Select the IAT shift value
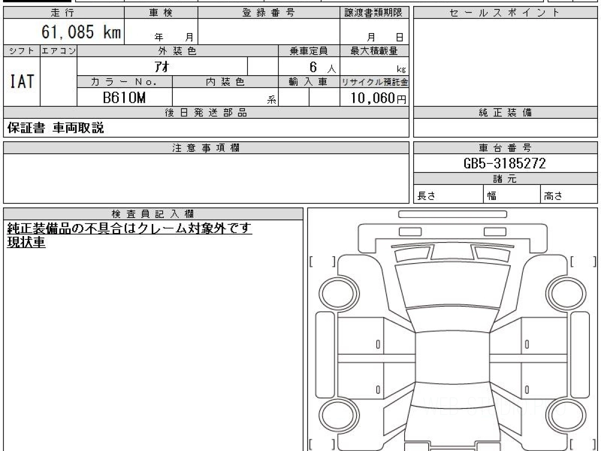 click(x=22, y=81)
